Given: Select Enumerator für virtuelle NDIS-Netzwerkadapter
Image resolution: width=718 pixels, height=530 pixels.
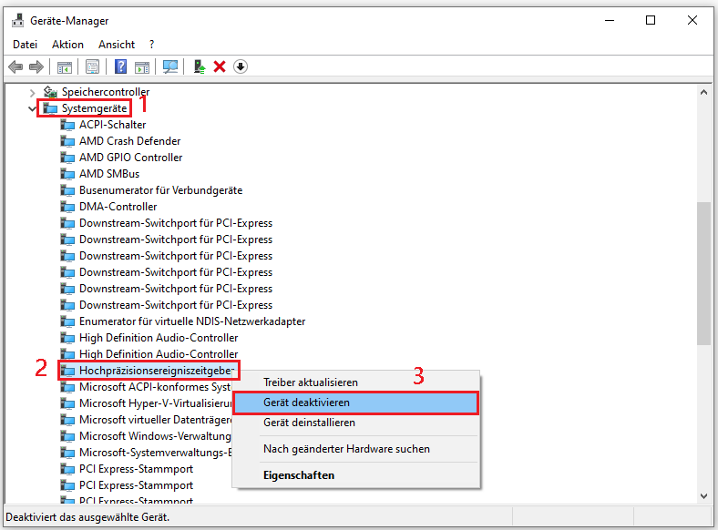Looking at the screenshot, I should (x=192, y=321).
